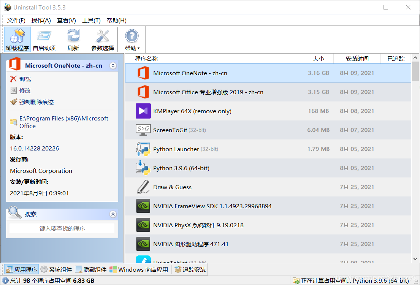Click the ScreenToGif icon
Image resolution: width=420 pixels, height=285 pixels.
click(x=143, y=130)
